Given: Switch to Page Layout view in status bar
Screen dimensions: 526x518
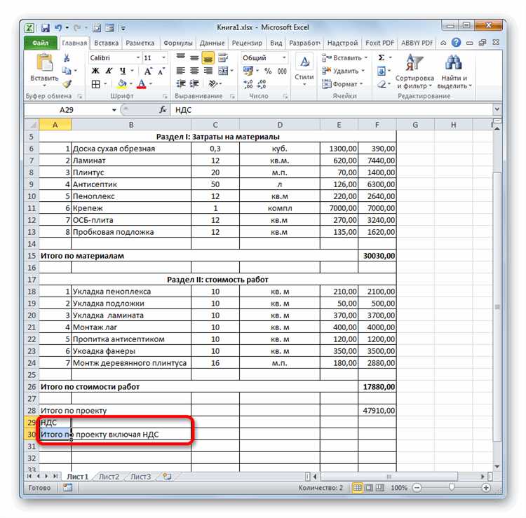Looking at the screenshot, I should pos(369,487).
